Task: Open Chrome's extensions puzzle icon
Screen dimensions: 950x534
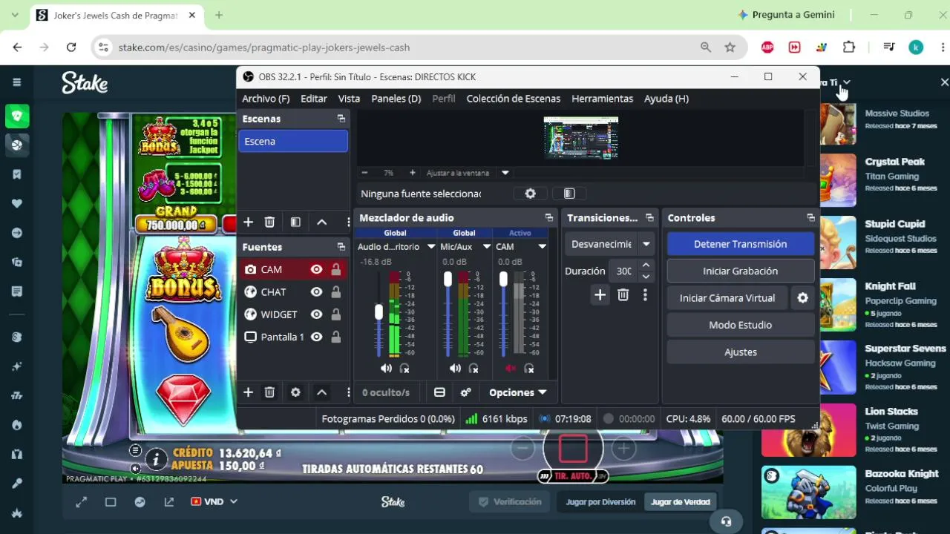Action: [849, 47]
